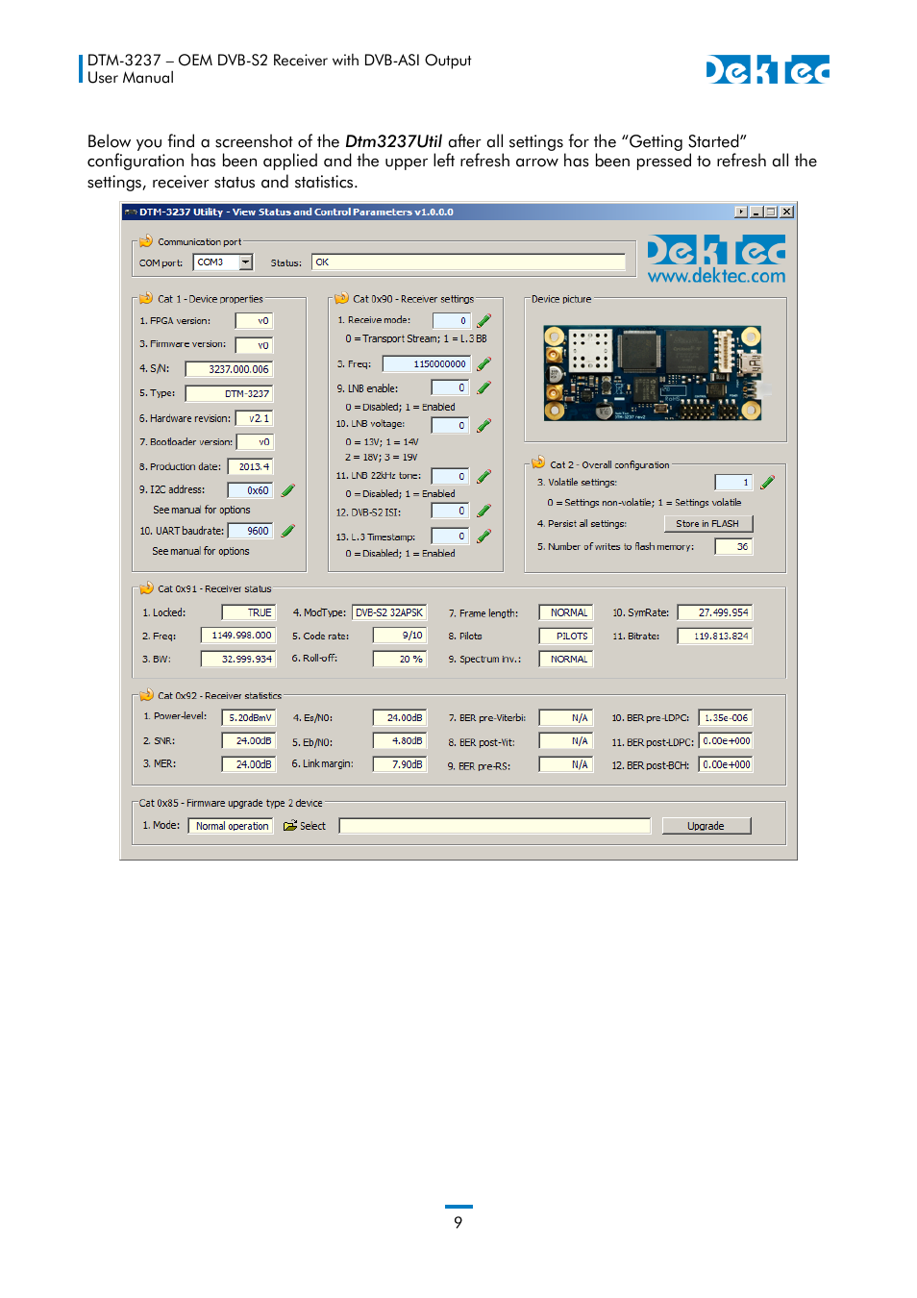This screenshot has height=1298, width=917.
Task: Refresh Cat 0x92 Receiver statistics with arrow icon
Action: click(x=146, y=695)
